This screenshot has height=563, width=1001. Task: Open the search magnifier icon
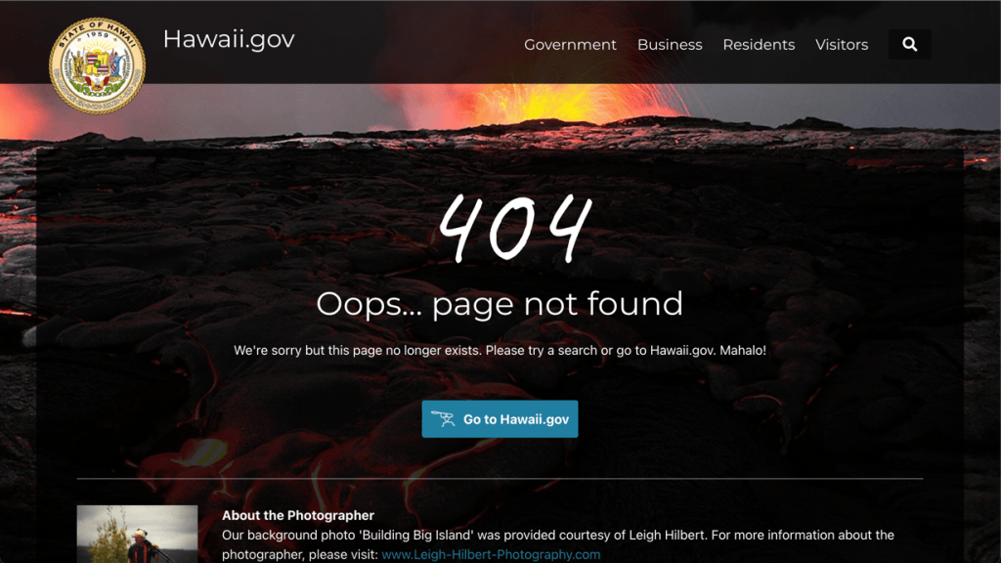[x=910, y=44]
